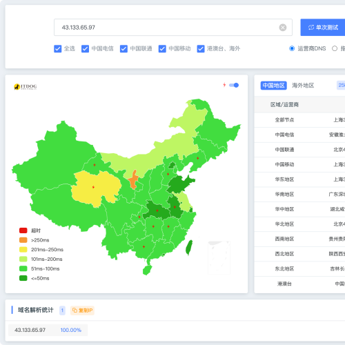The width and height of the screenshot is (345, 345).
Task: Click the red lightning bolt icon
Action: 224,85
